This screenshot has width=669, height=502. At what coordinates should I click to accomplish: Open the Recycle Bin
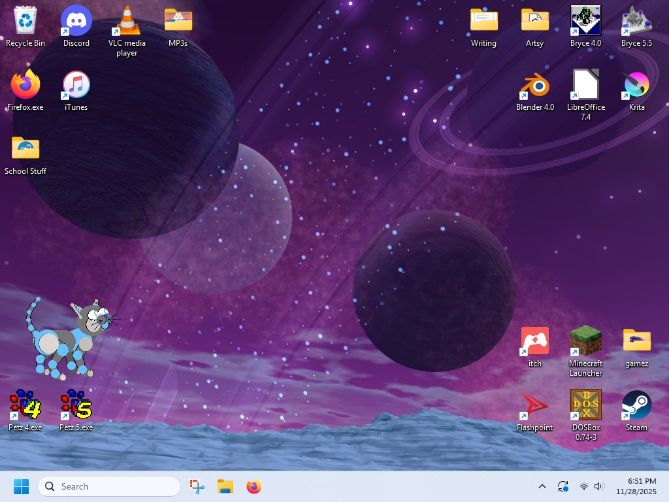point(25,22)
